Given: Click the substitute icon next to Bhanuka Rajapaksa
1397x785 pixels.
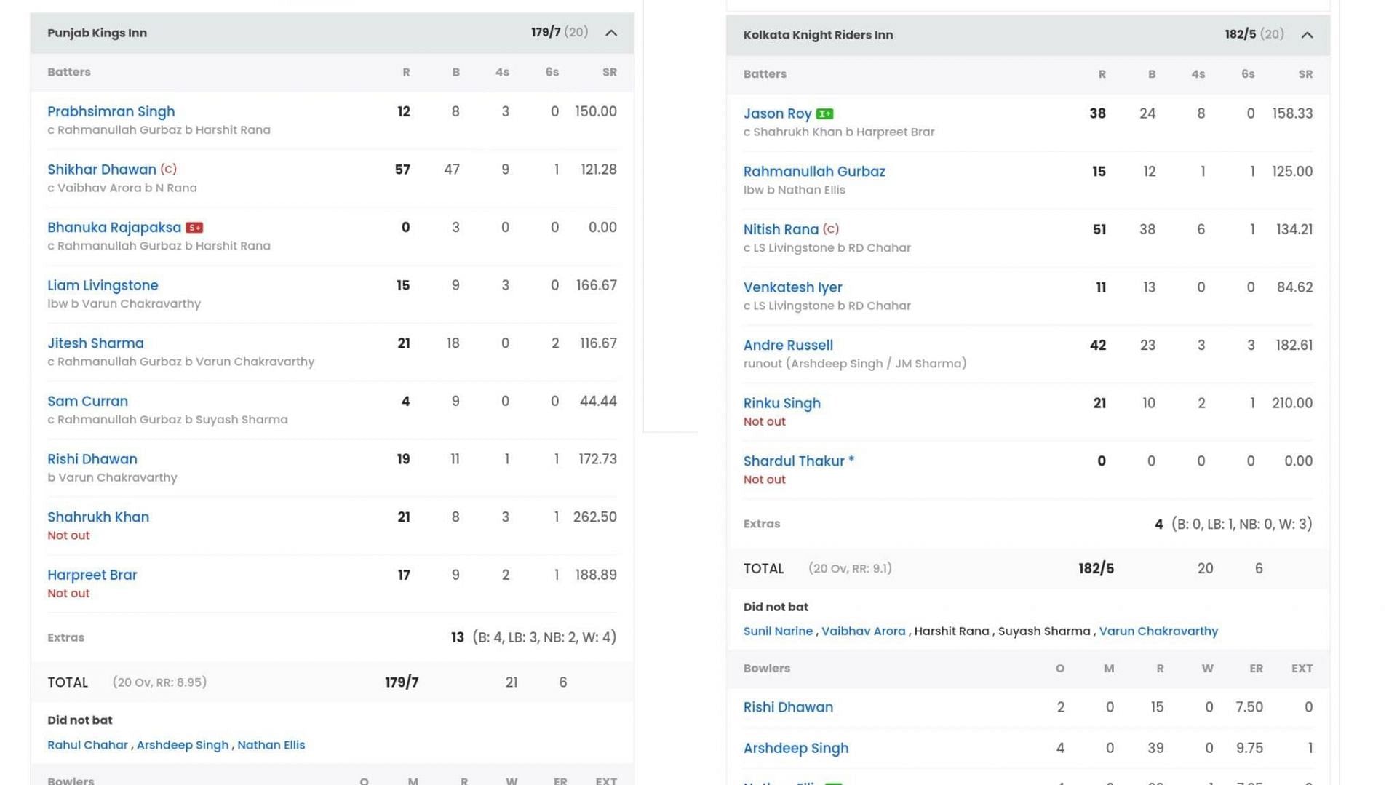Looking at the screenshot, I should (194, 228).
